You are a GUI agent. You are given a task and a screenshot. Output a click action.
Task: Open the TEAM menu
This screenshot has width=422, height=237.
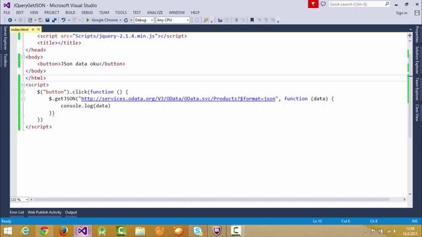[x=104, y=13]
